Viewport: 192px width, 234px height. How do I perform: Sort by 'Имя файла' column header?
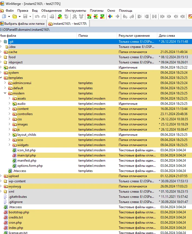(38, 36)
